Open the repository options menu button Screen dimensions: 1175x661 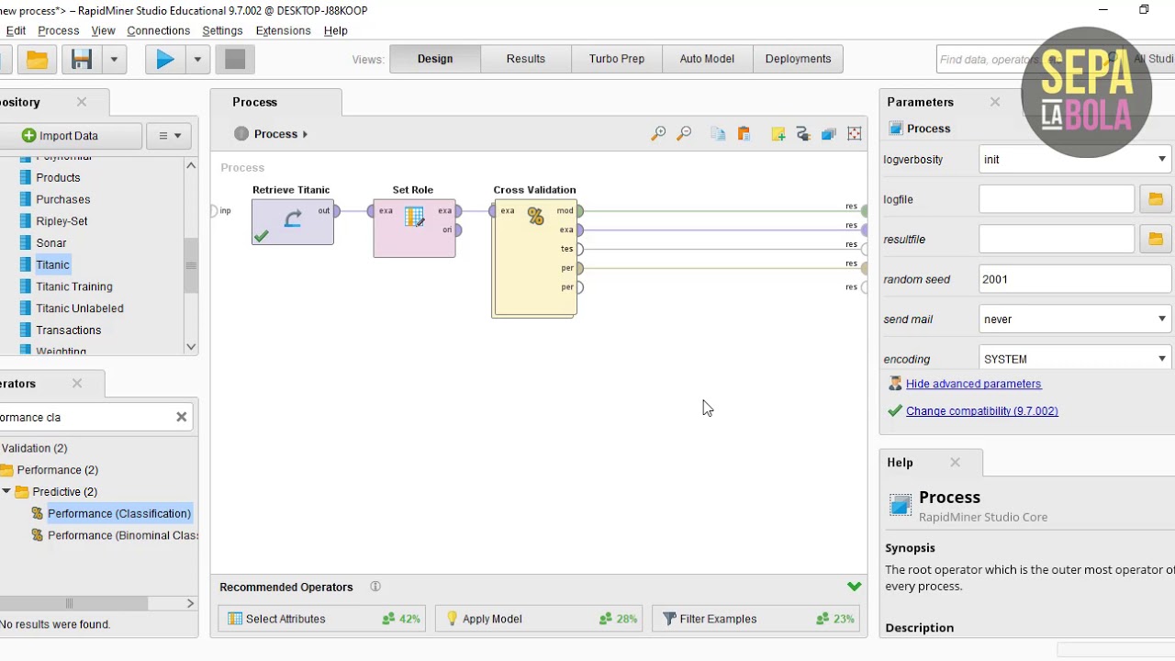coord(169,136)
